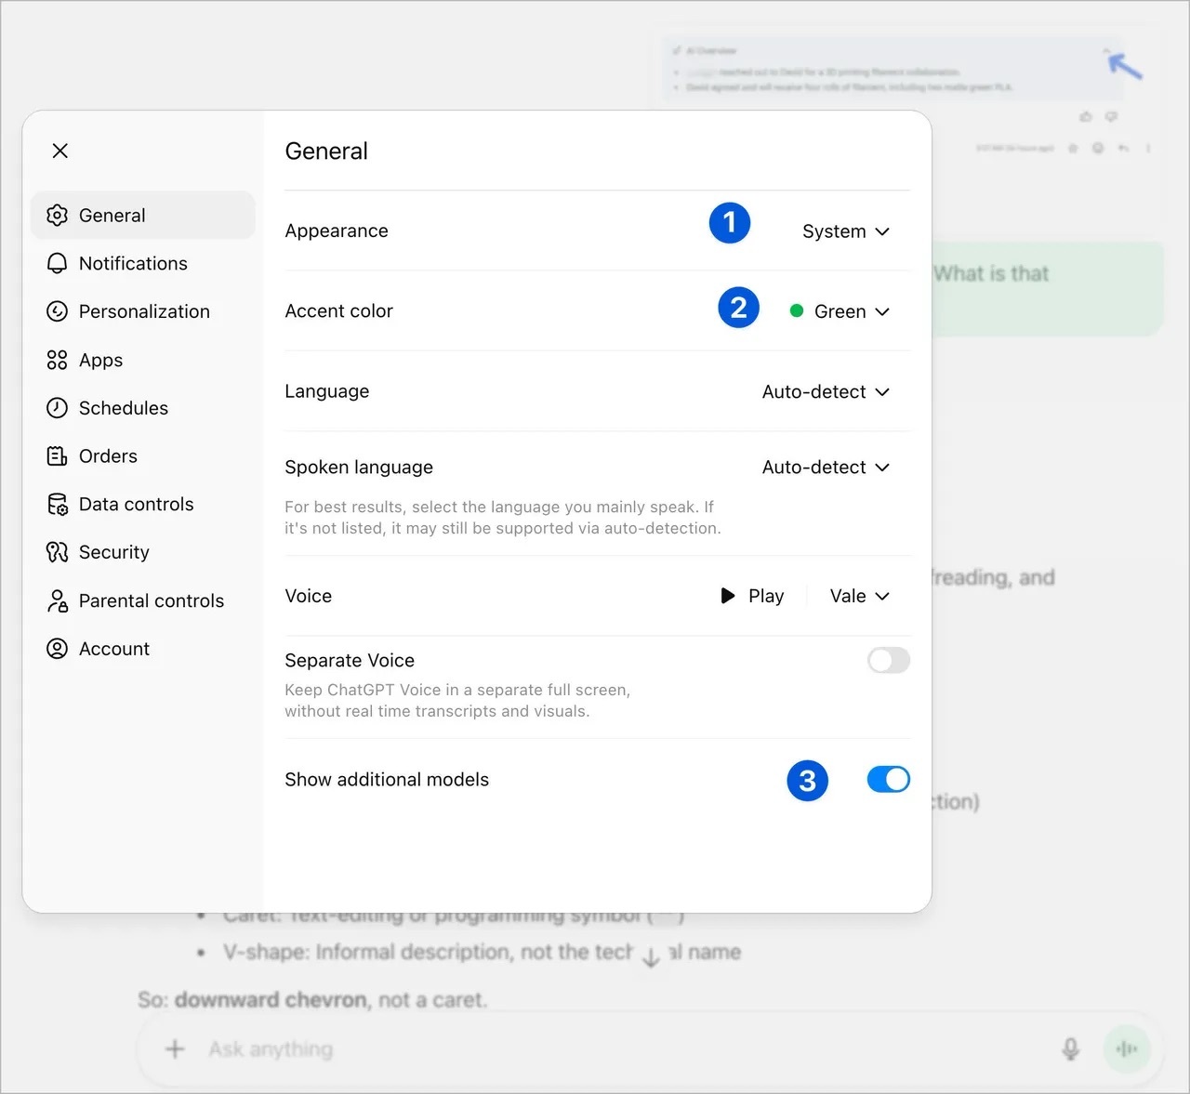
Task: Click the green Accent color swatch
Action: (797, 310)
